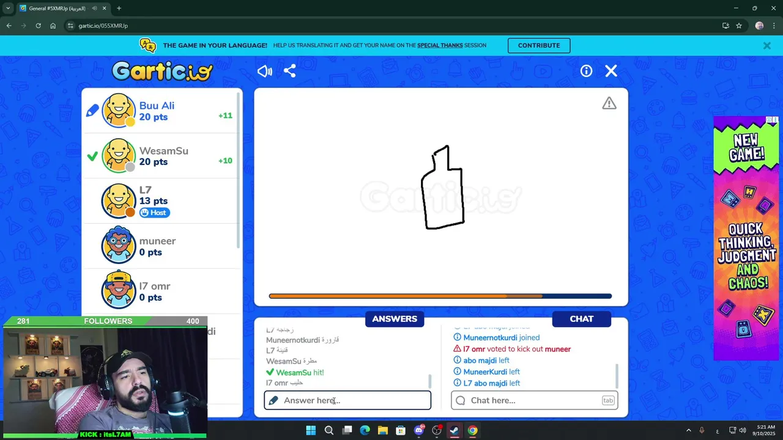Click muneer's player avatar

click(x=118, y=246)
